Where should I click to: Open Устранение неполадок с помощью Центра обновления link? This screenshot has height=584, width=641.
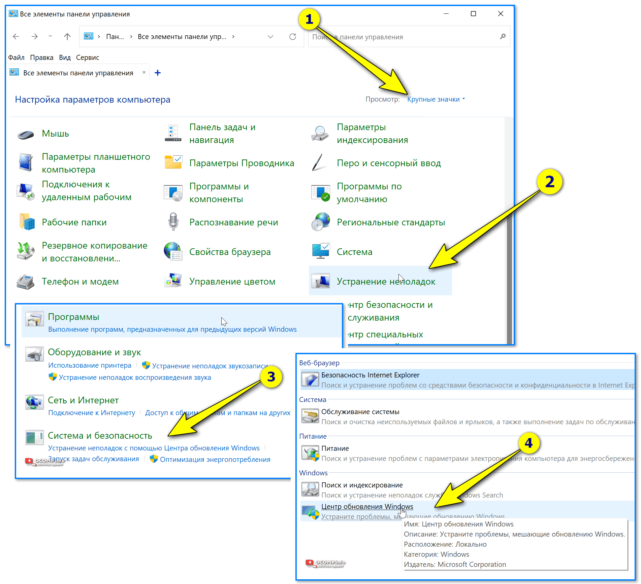pos(154,448)
